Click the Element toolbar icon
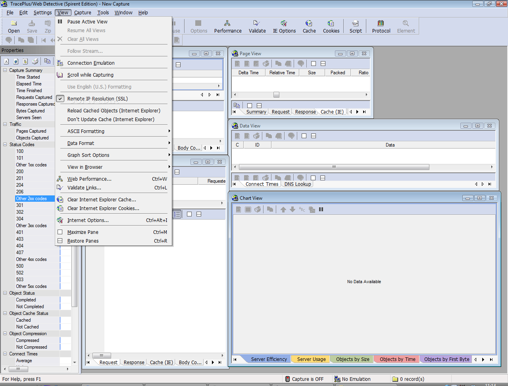508x386 pixels. pyautogui.click(x=406, y=26)
